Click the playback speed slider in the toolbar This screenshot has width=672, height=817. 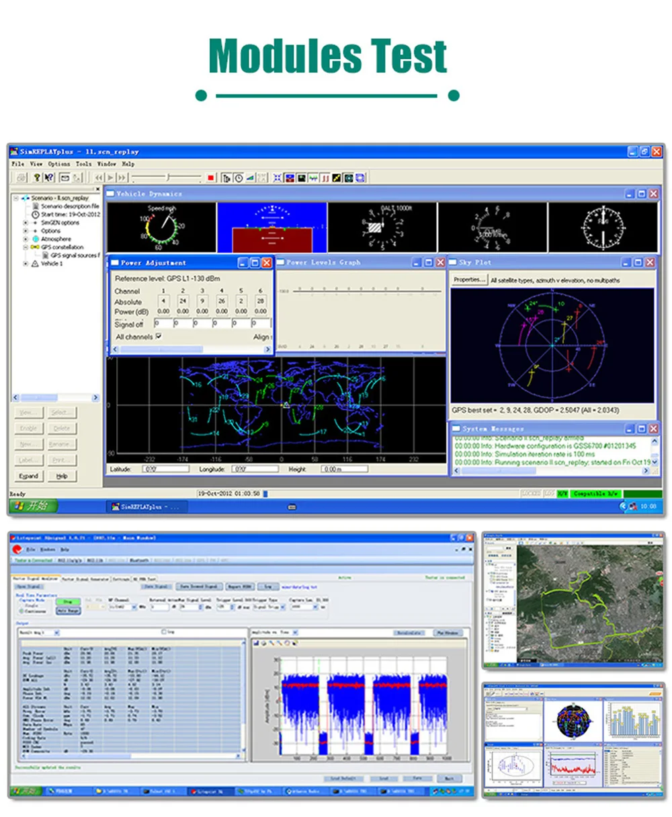[167, 178]
